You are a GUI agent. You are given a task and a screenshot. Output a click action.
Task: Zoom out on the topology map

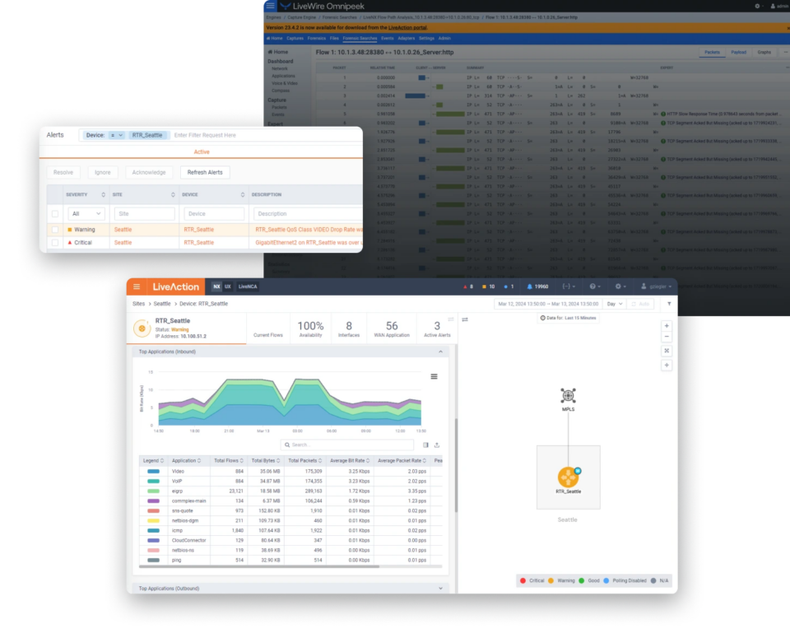point(667,336)
